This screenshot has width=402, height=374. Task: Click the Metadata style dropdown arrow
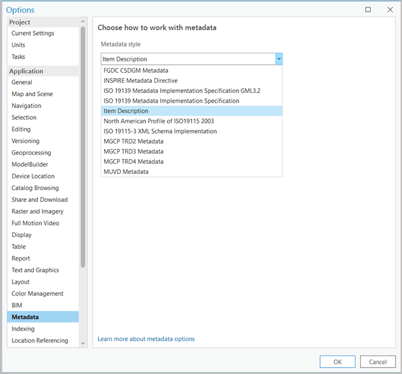coord(279,59)
